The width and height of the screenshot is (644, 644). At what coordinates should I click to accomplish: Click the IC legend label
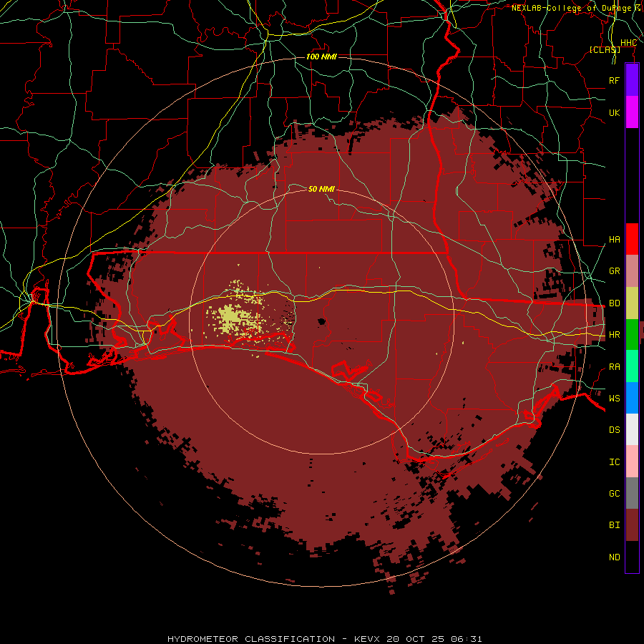615,462
